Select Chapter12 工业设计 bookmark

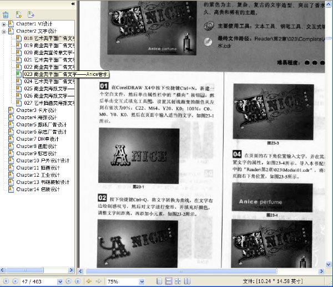click(38, 175)
